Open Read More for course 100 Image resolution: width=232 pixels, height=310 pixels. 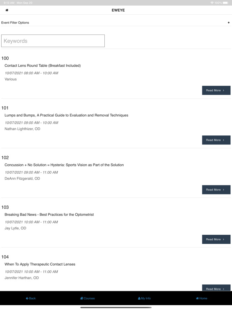click(x=216, y=90)
